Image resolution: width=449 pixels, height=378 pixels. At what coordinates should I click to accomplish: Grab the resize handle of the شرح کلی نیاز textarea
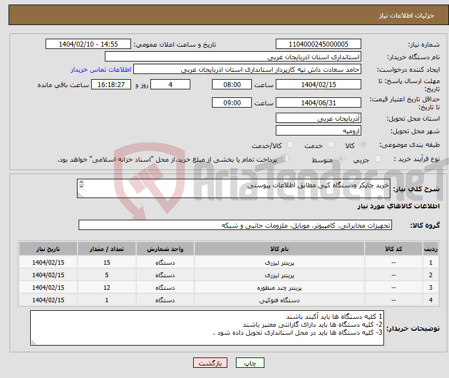[80, 195]
